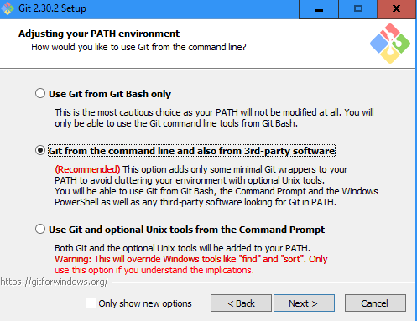Click the "Use Git from Git Bash only" label
Viewport: 417px width, 321px height.
pos(110,94)
